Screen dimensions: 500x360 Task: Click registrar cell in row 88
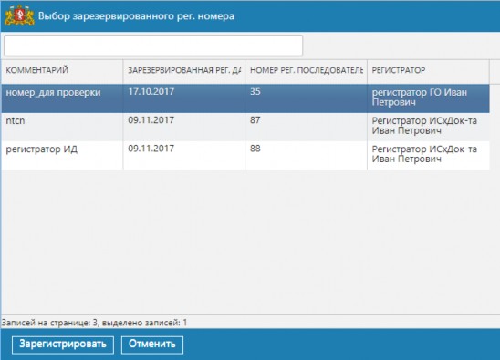pyautogui.click(x=428, y=155)
